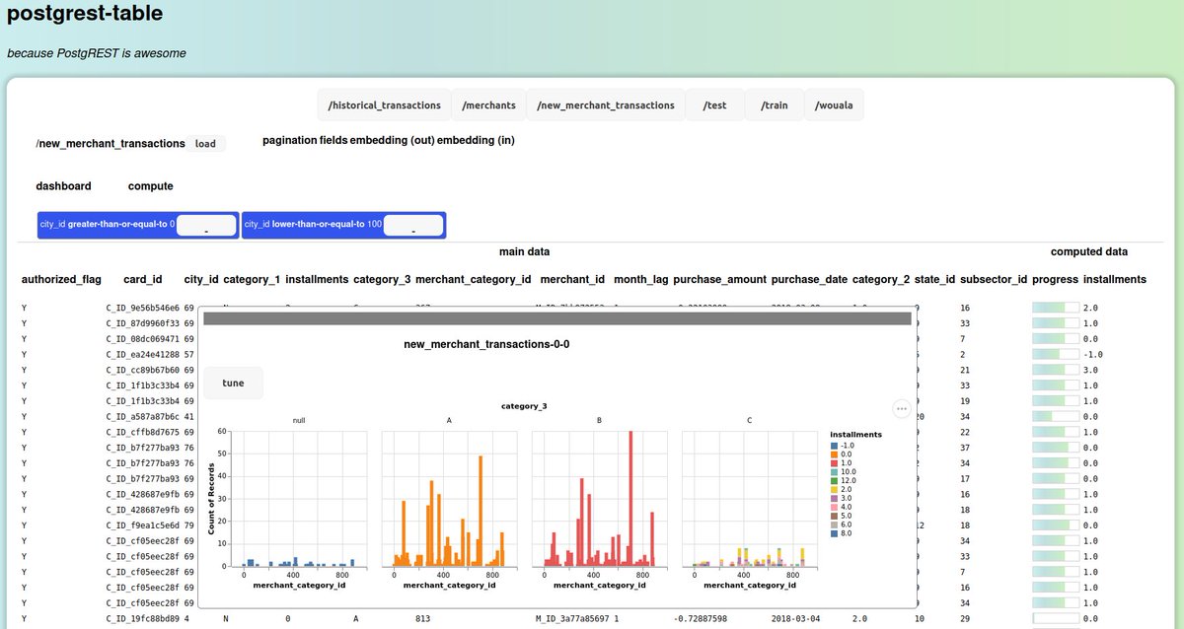Click progress bar in C_ID_ea24e41288 row

1054,354
